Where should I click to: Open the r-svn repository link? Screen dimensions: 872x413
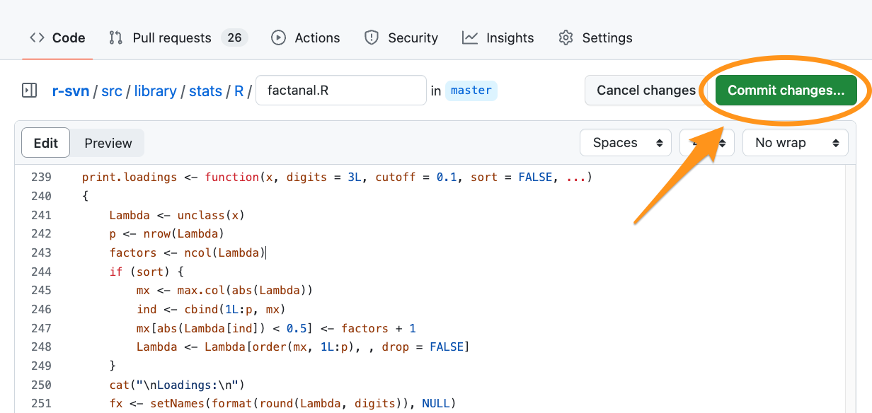(x=71, y=91)
